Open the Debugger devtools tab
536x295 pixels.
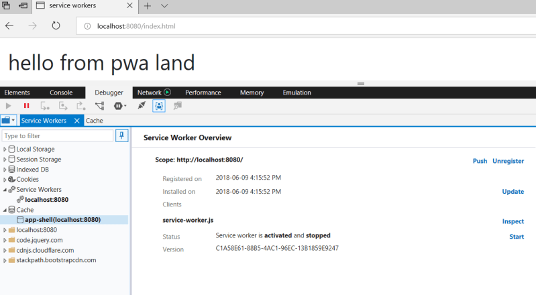(x=109, y=93)
